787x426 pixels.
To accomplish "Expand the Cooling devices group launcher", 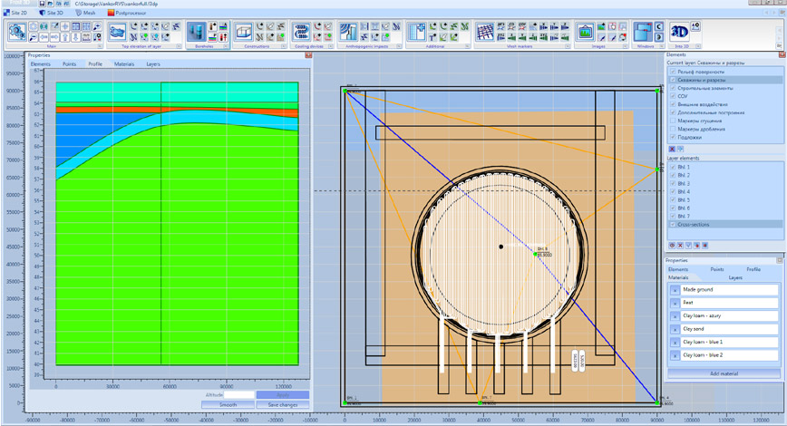I will coord(330,46).
